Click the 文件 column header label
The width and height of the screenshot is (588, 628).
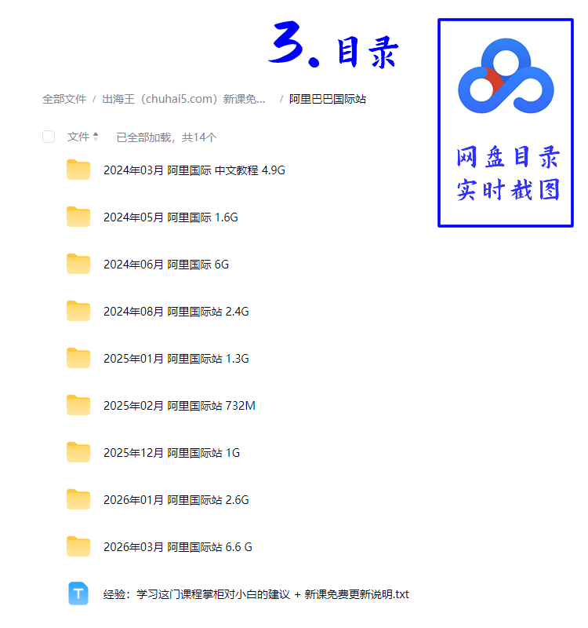(78, 137)
